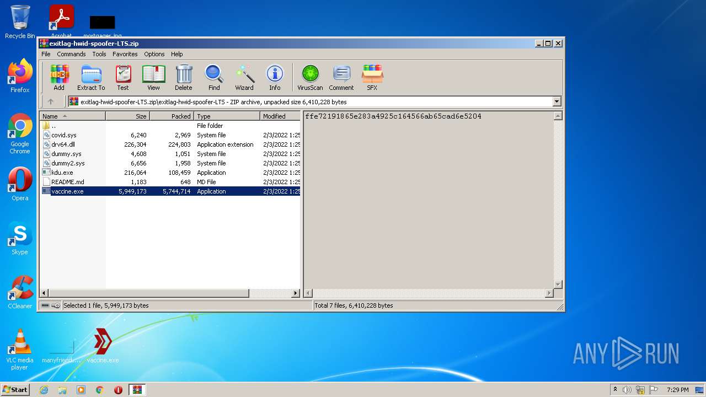This screenshot has height=397, width=706.
Task: Click the taskbar clock 7:29 PM
Action: [x=677, y=390]
